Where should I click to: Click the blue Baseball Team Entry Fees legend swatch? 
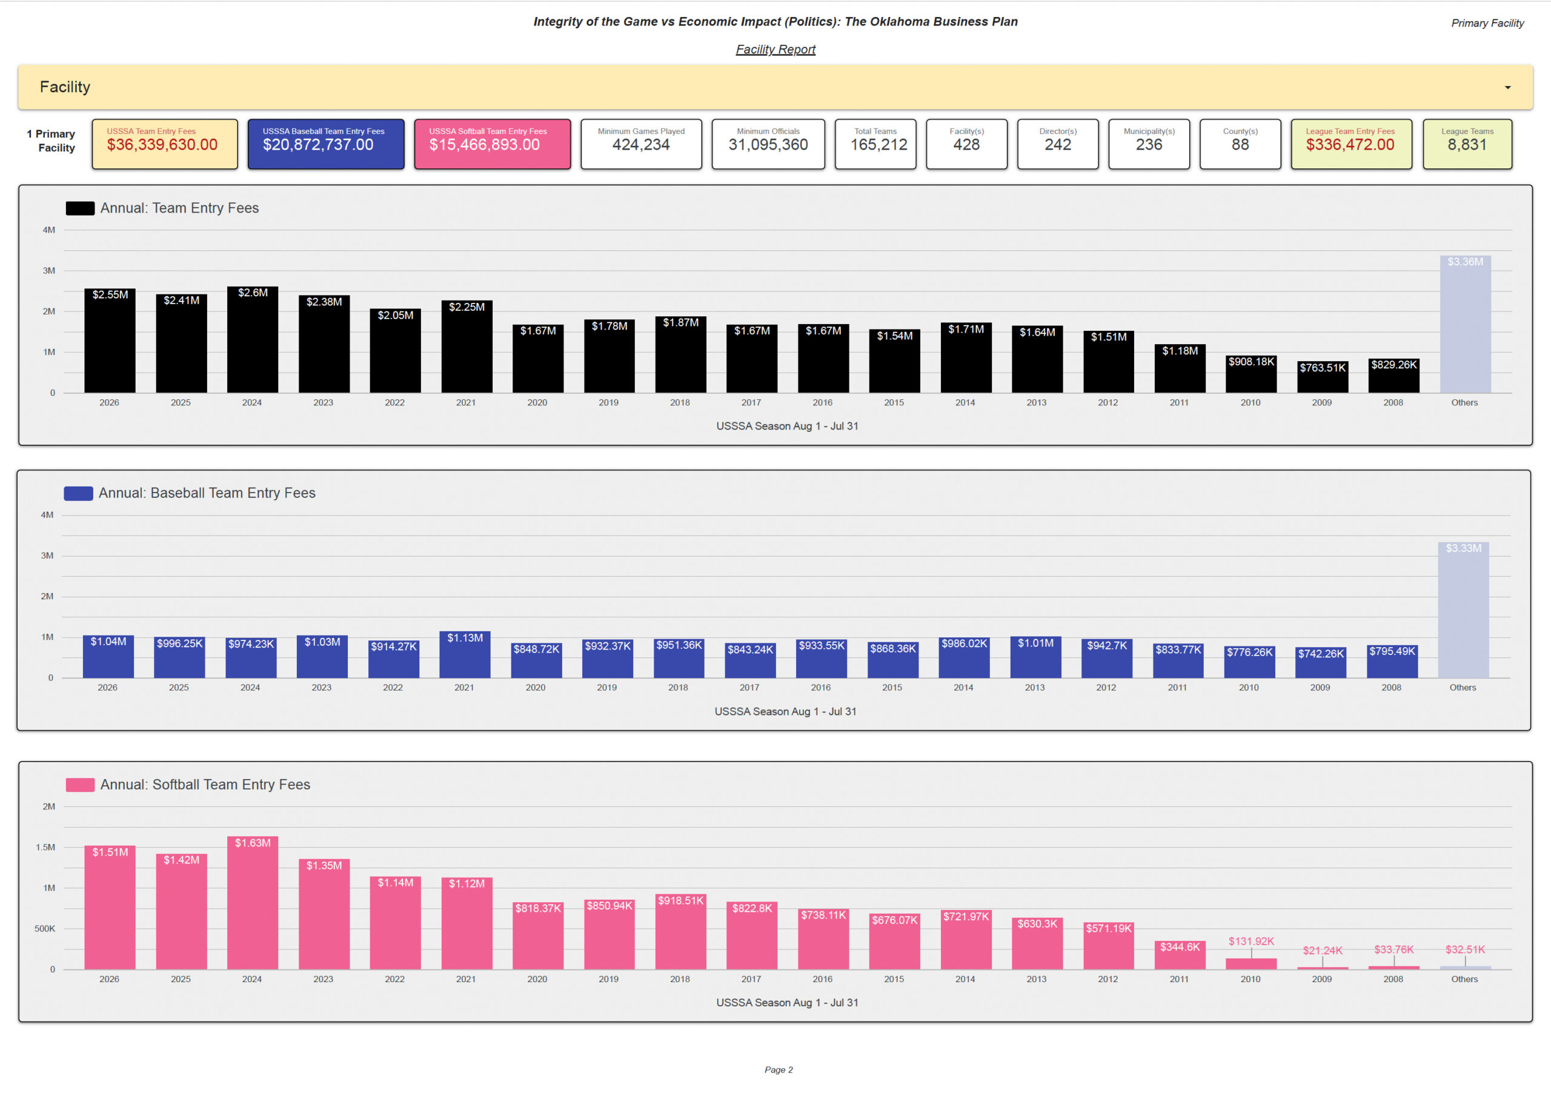pos(78,493)
